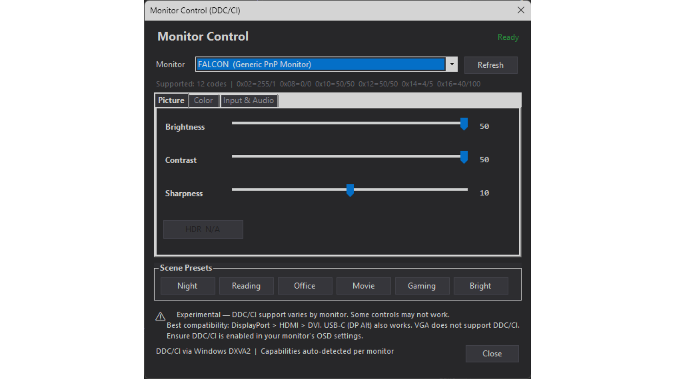Image resolution: width=675 pixels, height=379 pixels.
Task: Apply the Bright scene preset
Action: [x=480, y=286]
